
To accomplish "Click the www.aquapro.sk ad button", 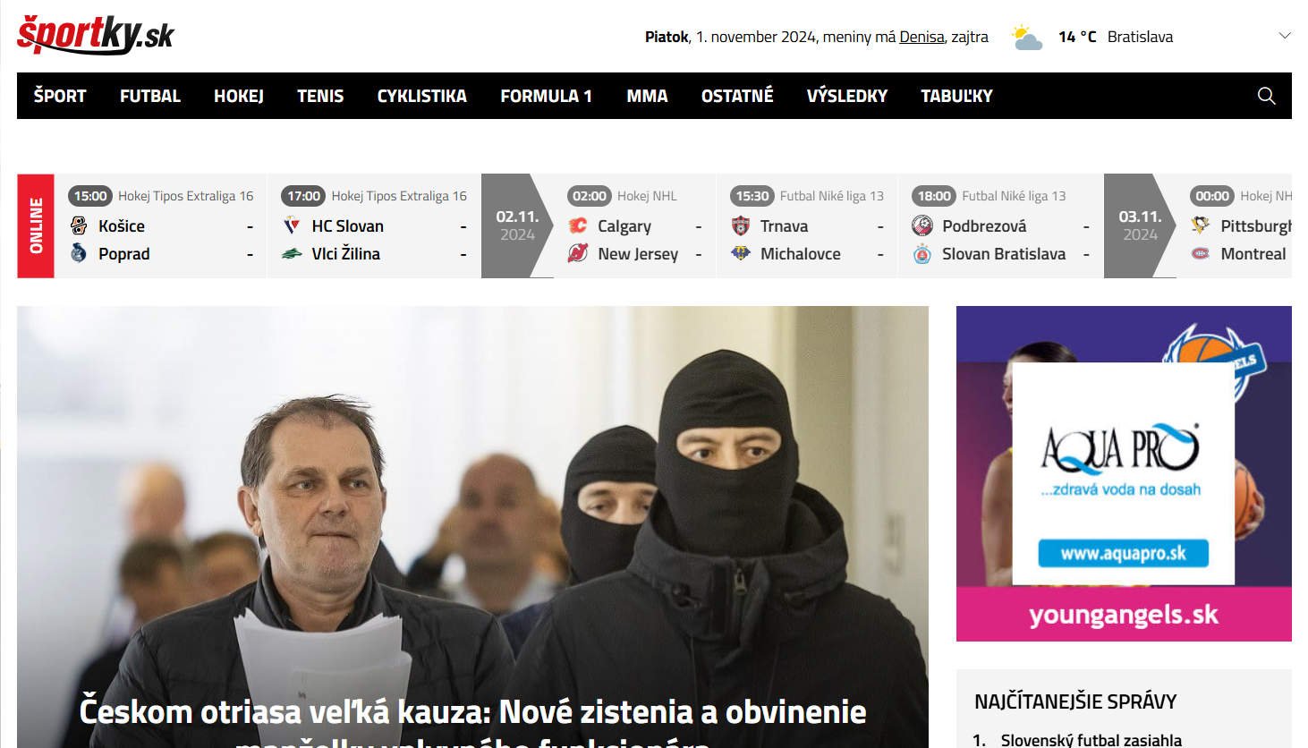I will [x=1123, y=554].
